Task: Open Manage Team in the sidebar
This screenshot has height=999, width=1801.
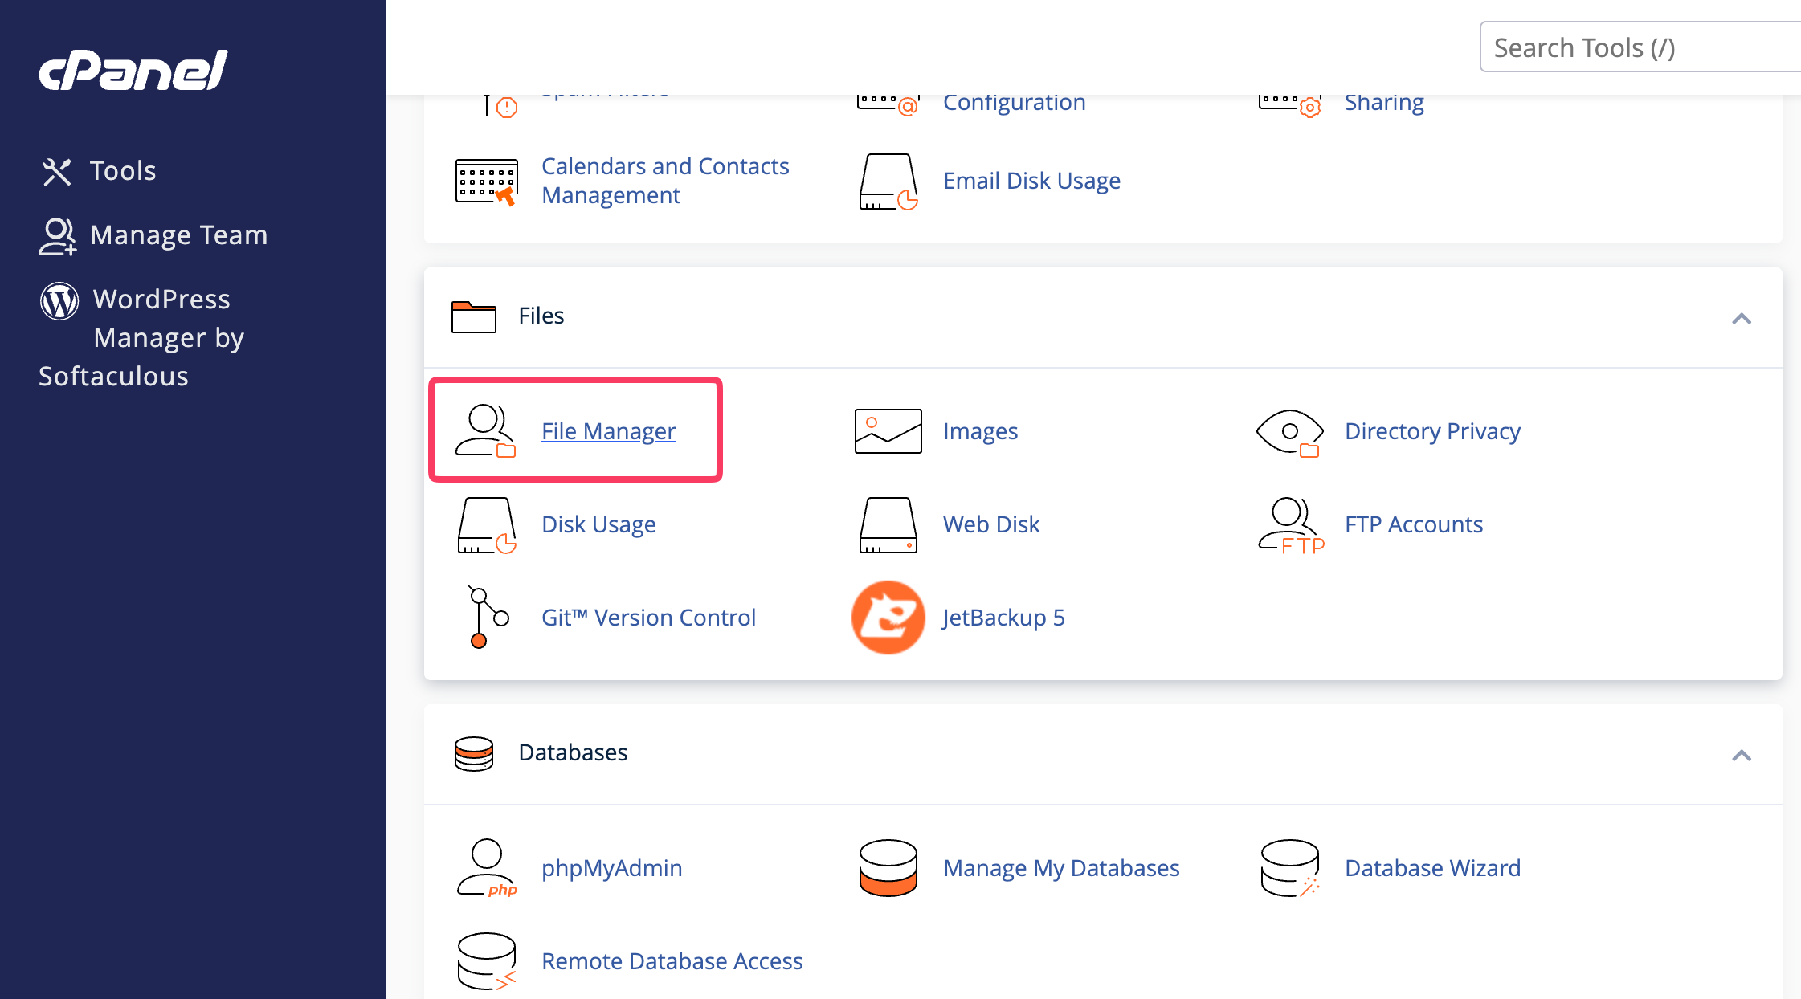Action: click(x=179, y=235)
